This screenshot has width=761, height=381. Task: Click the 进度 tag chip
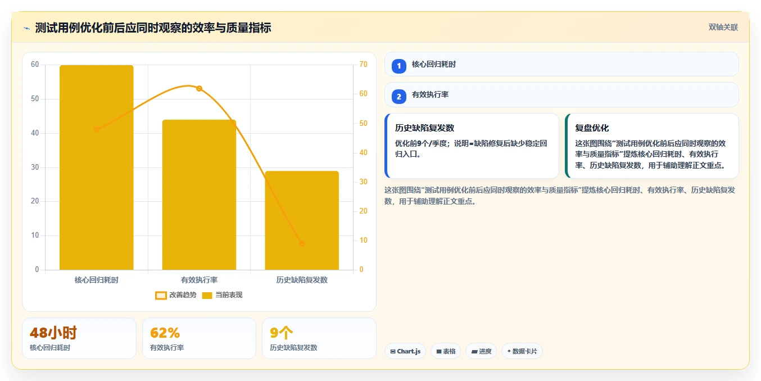tap(481, 351)
